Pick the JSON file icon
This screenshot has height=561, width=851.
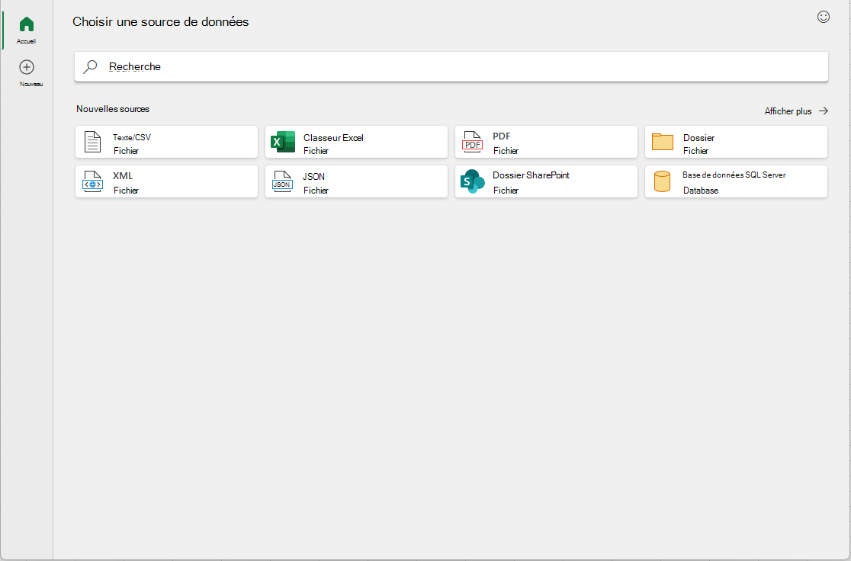coord(282,181)
